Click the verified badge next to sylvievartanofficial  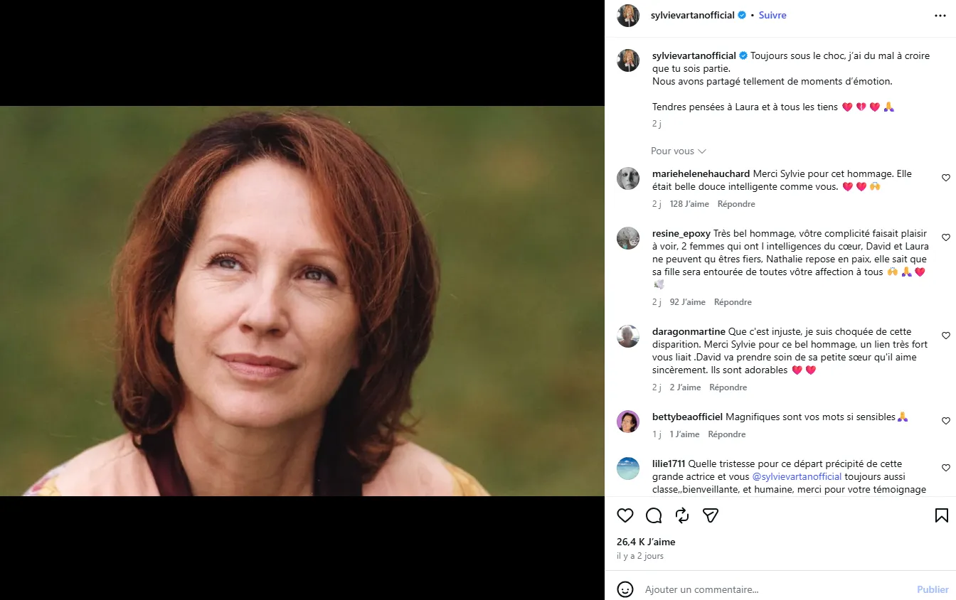(x=742, y=14)
